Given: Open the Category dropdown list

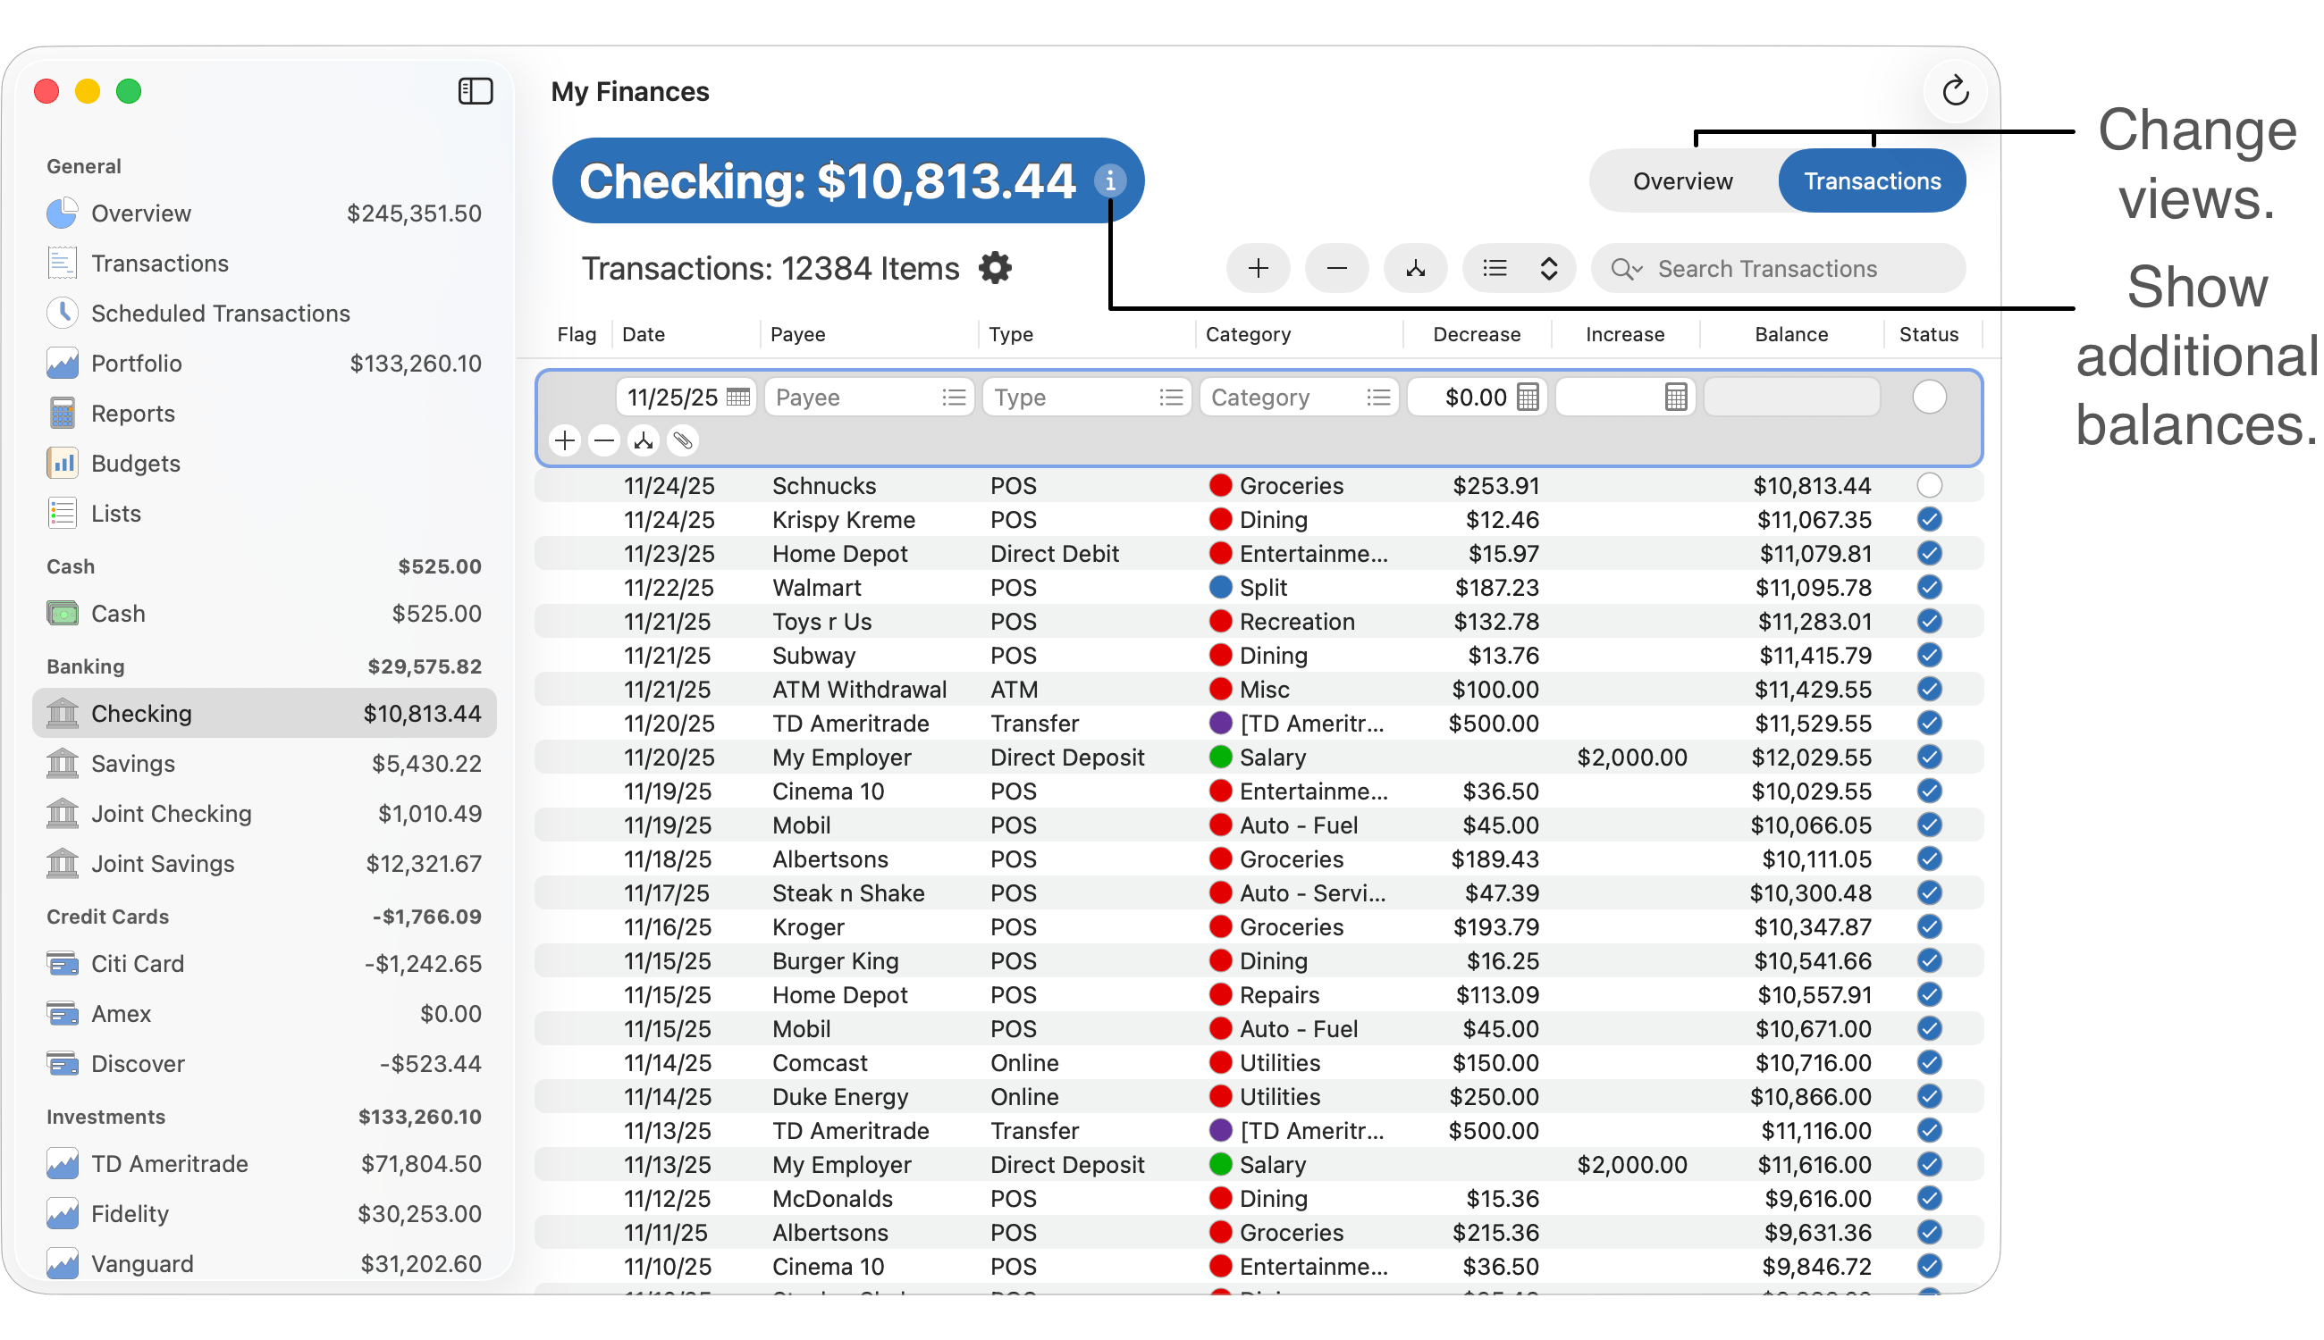Looking at the screenshot, I should [1378, 398].
